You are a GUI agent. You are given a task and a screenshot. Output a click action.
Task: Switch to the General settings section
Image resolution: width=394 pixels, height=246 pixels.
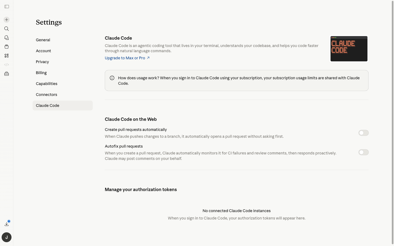tap(43, 40)
